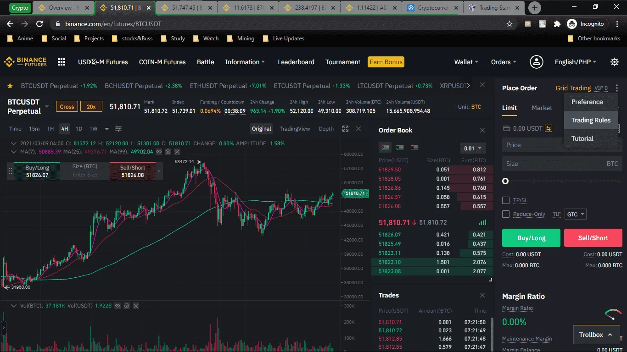Viewport: 627px width, 352px height.
Task: Open the settings gear in Binance header
Action: 614,62
